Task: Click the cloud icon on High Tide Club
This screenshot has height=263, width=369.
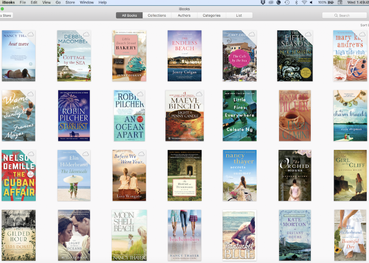Action: [363, 35]
